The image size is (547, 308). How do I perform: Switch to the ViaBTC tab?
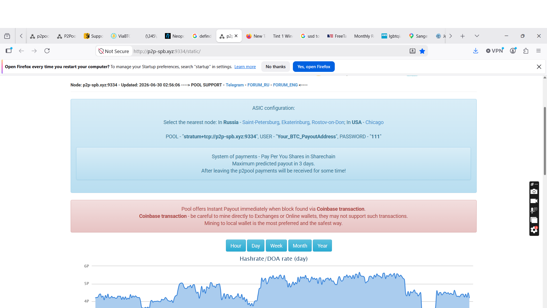point(121,36)
